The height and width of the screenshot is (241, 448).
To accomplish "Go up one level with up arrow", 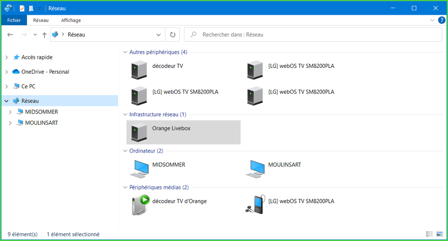I will coord(44,35).
